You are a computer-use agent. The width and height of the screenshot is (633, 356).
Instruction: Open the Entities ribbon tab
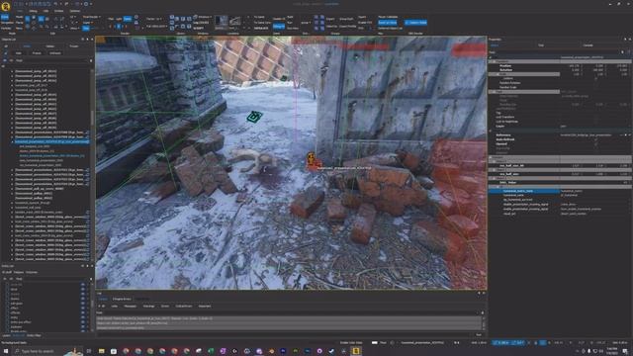59,11
